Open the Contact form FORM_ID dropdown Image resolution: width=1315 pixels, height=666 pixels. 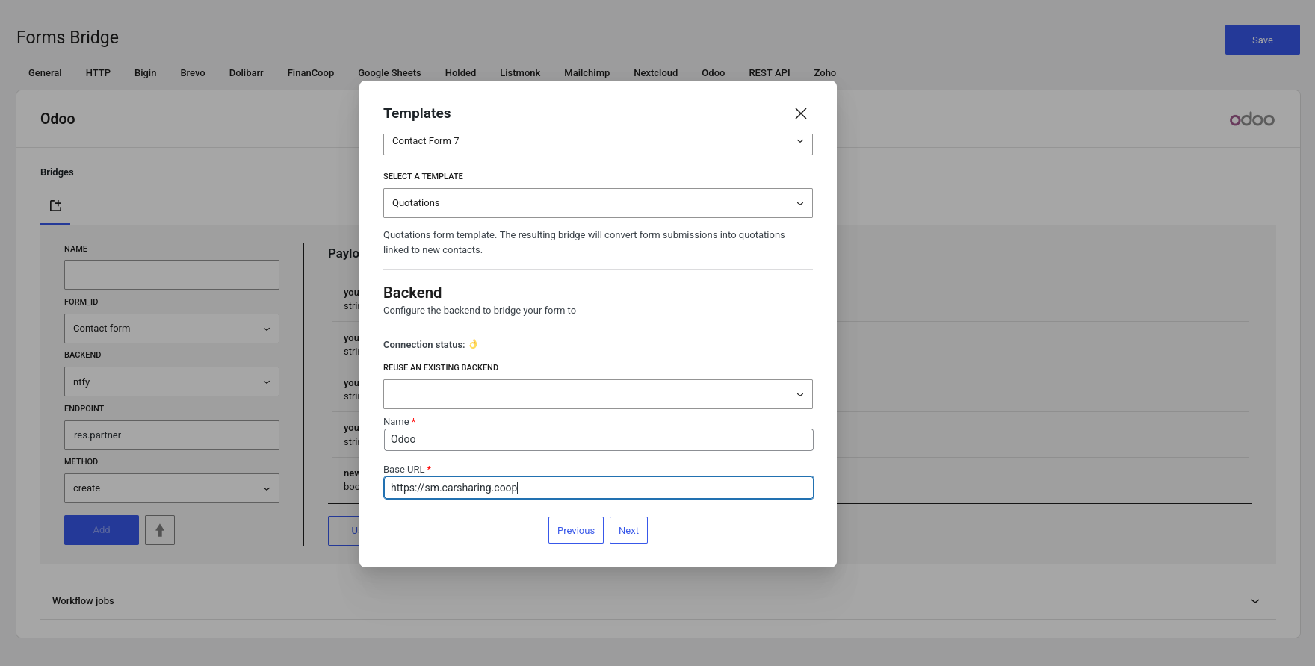(x=172, y=329)
